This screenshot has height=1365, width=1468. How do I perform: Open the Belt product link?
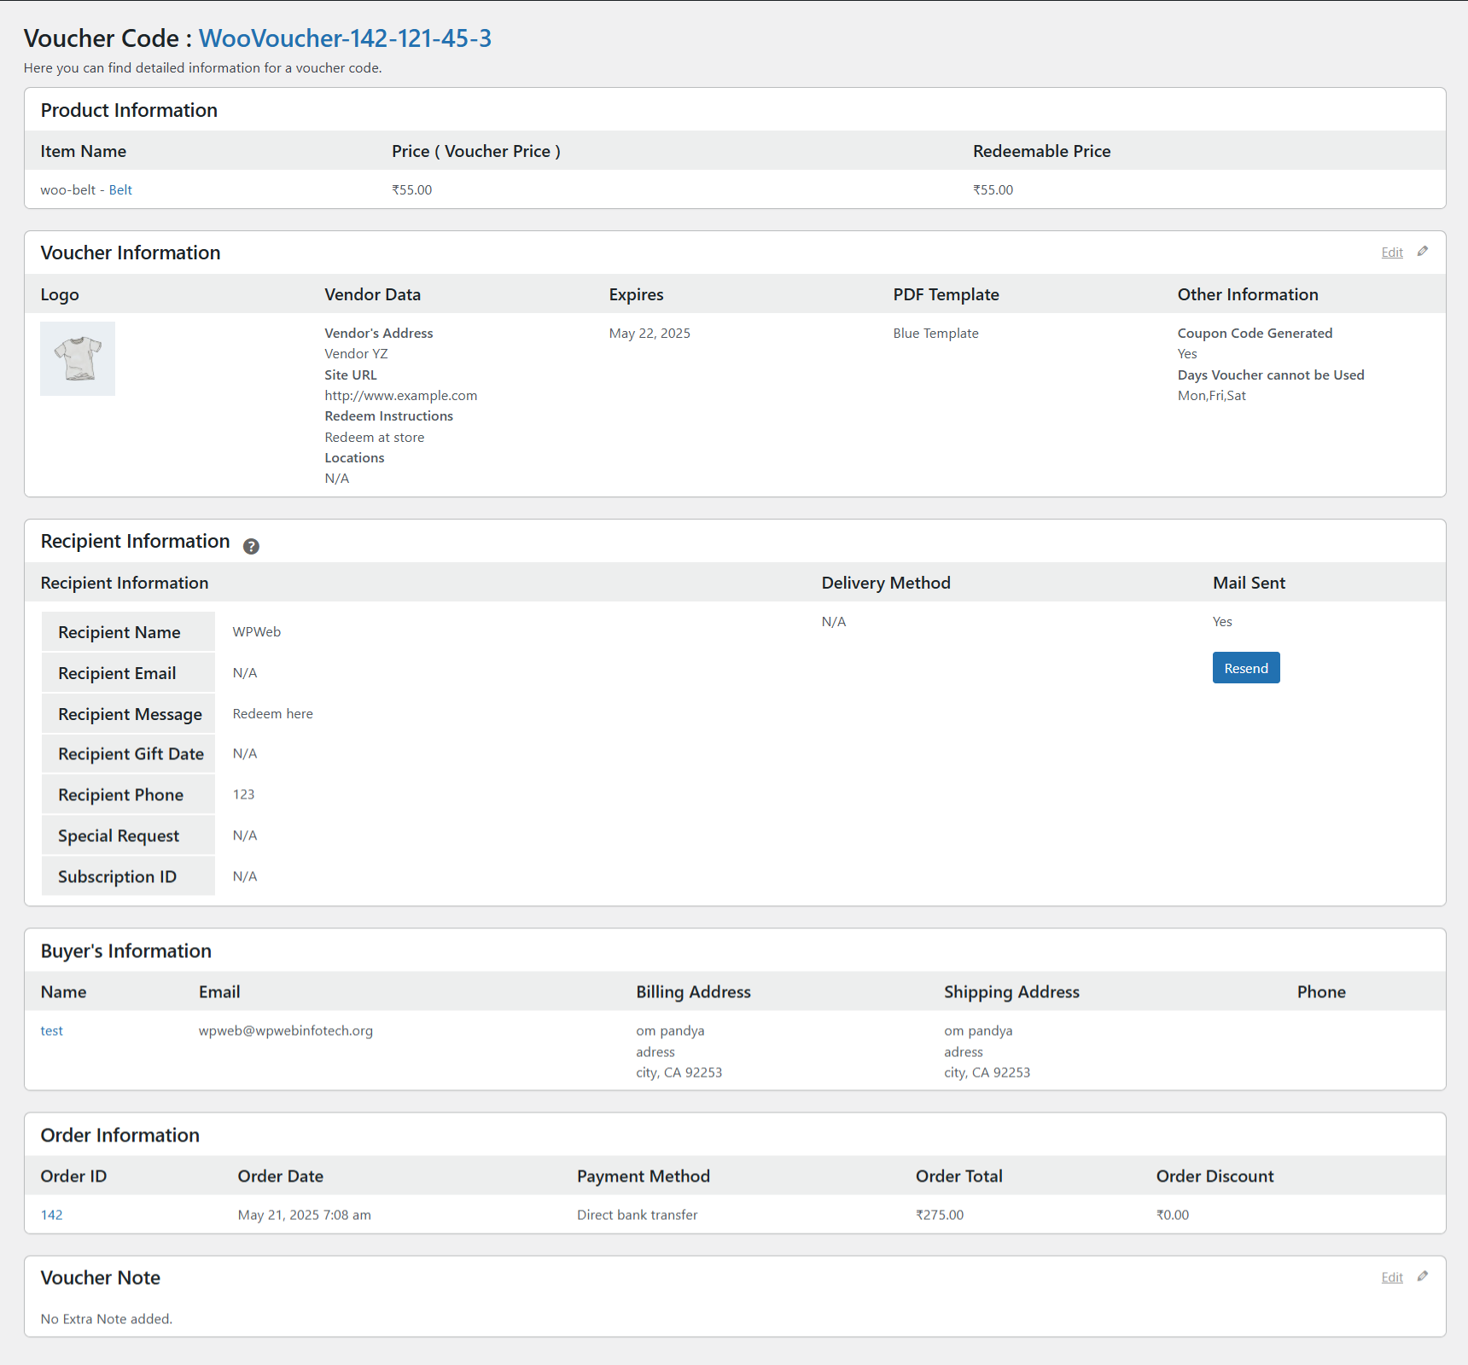point(120,190)
